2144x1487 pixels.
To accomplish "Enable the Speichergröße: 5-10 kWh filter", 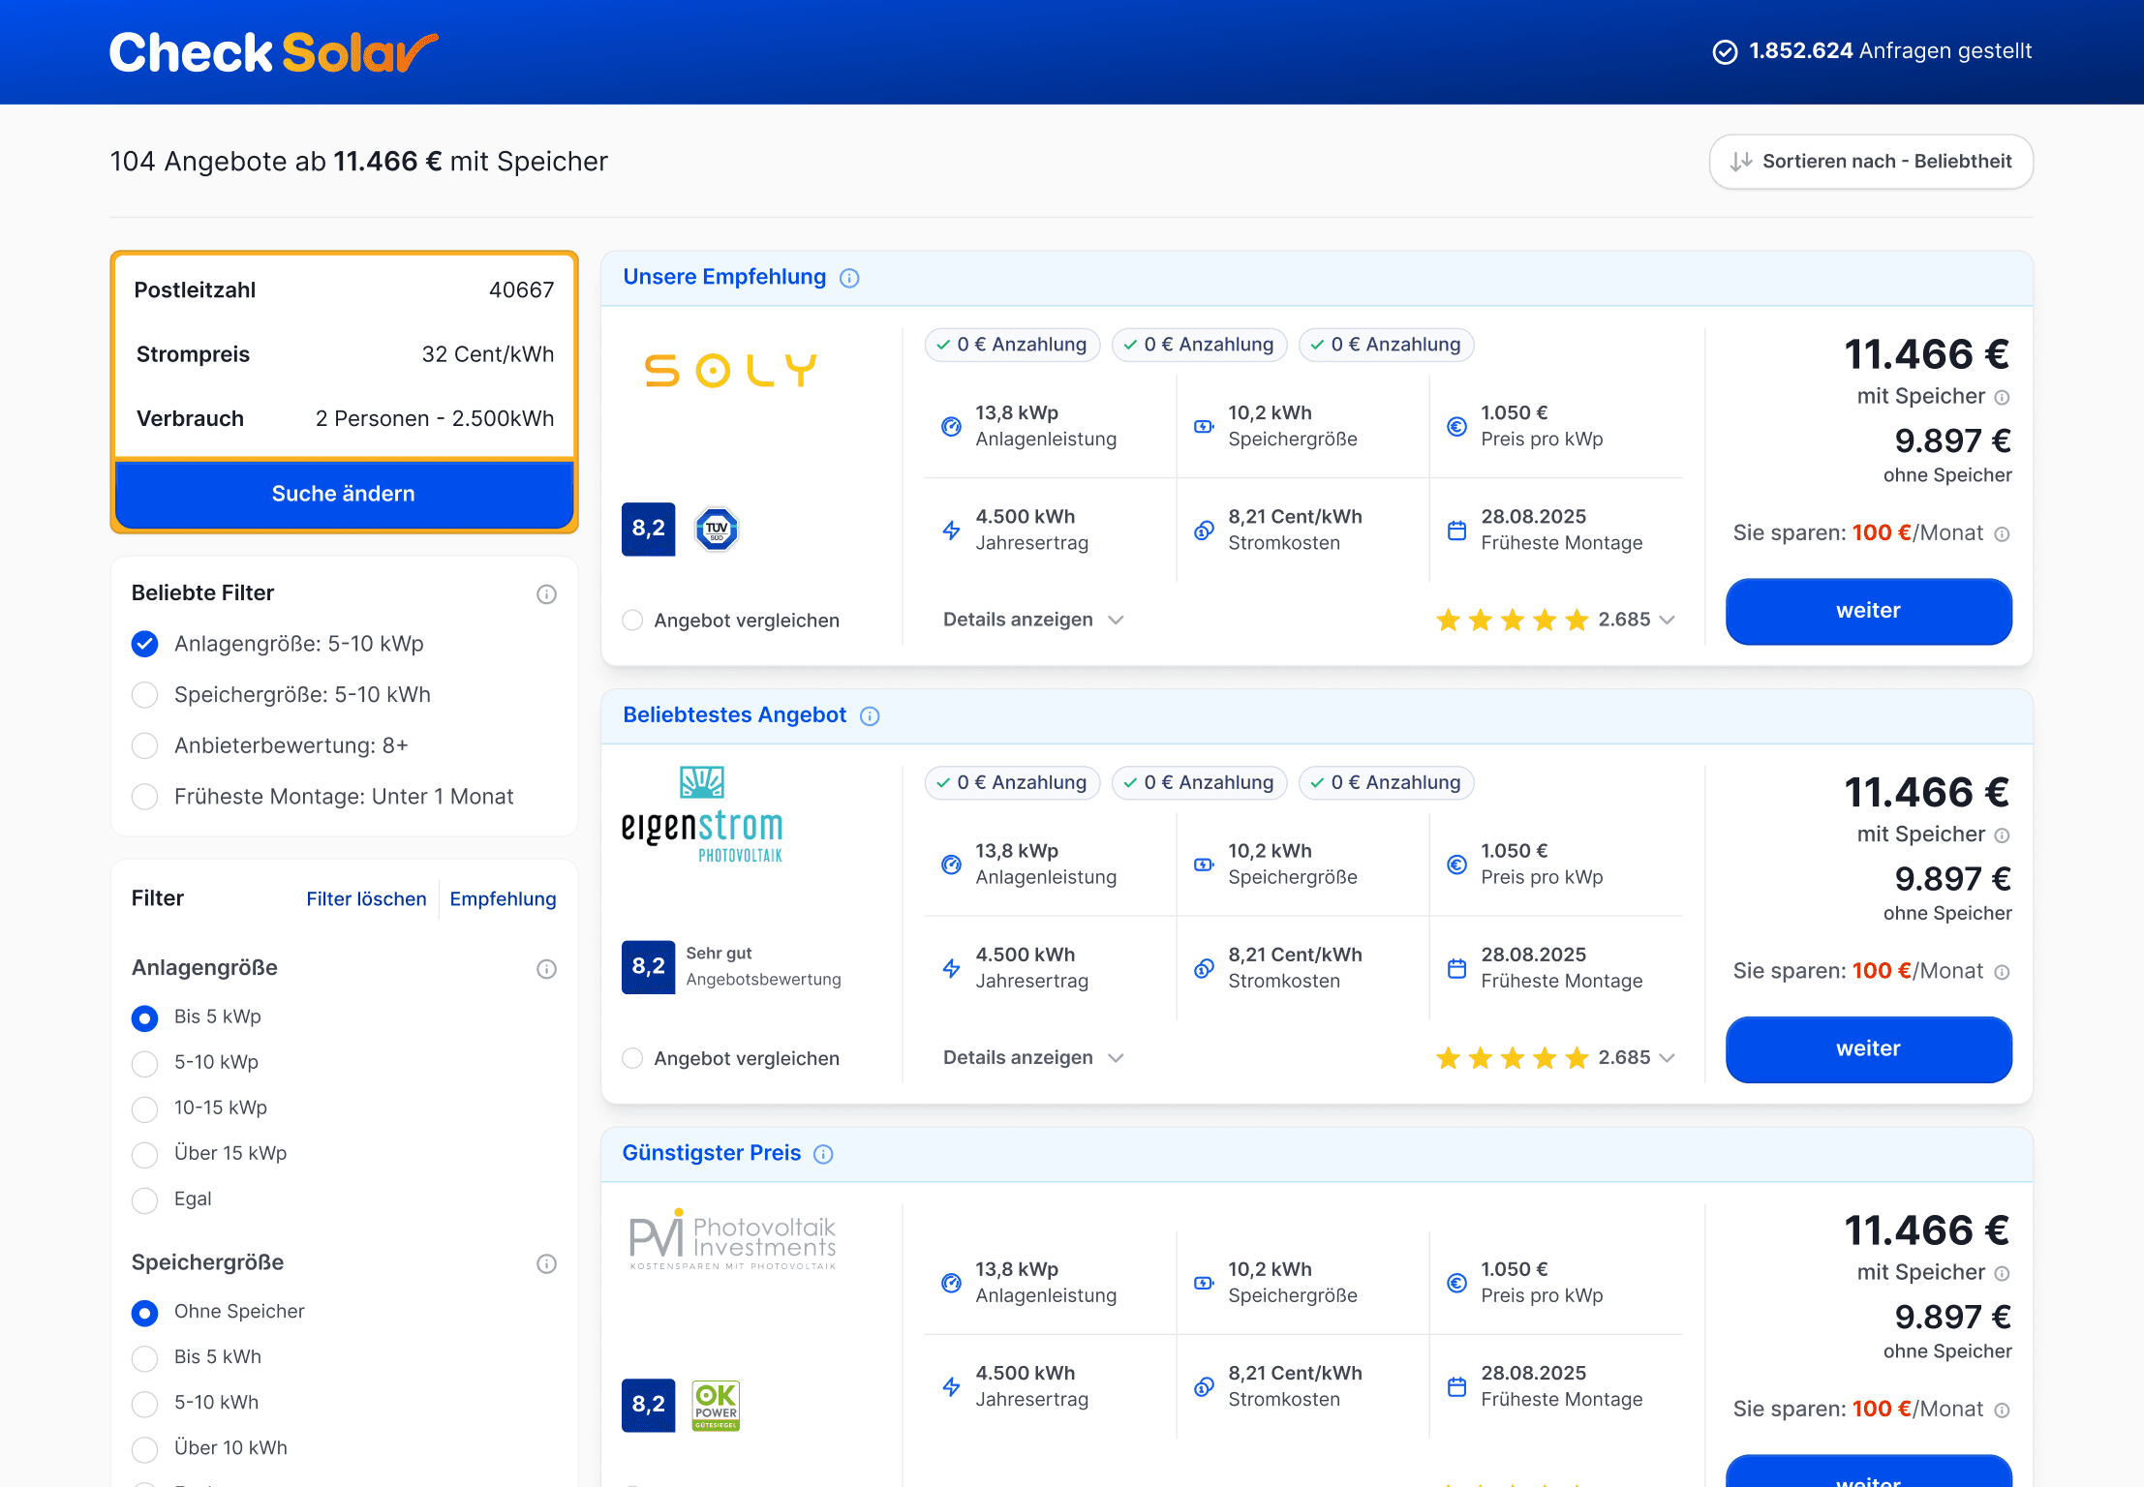I will pyautogui.click(x=144, y=694).
